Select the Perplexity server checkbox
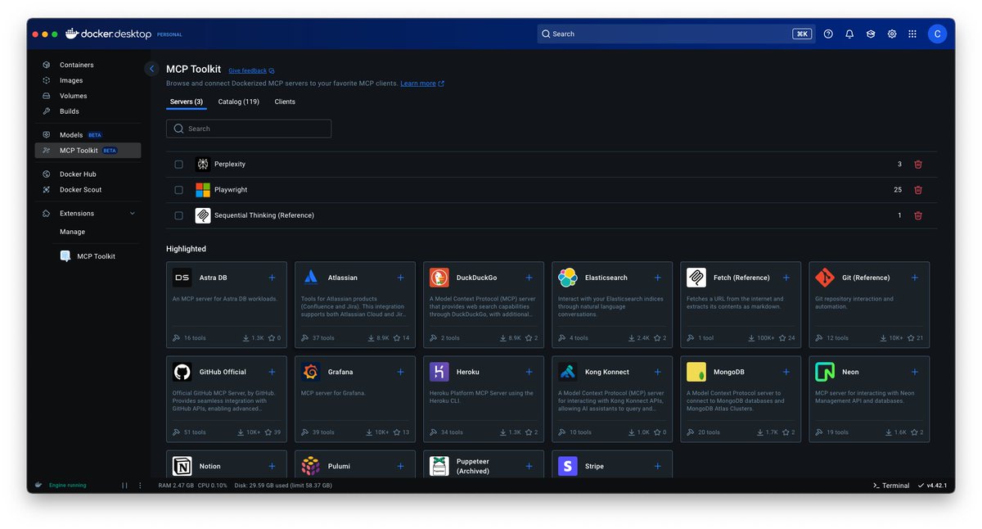Screen dimensions: 982x529 click(x=178, y=164)
